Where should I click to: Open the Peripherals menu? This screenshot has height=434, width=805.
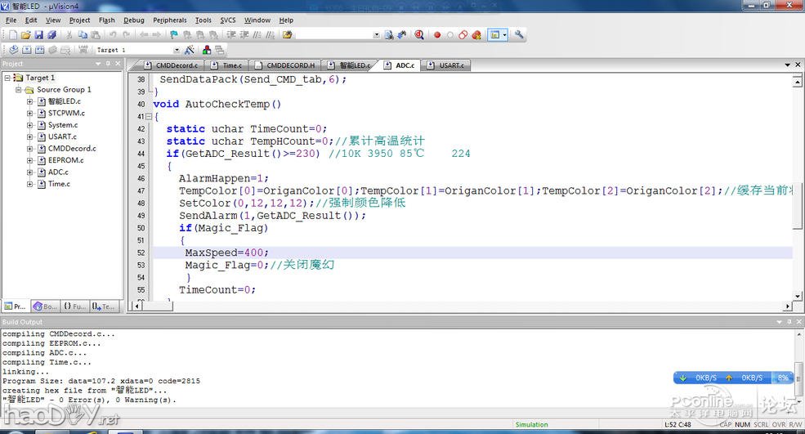(x=169, y=20)
